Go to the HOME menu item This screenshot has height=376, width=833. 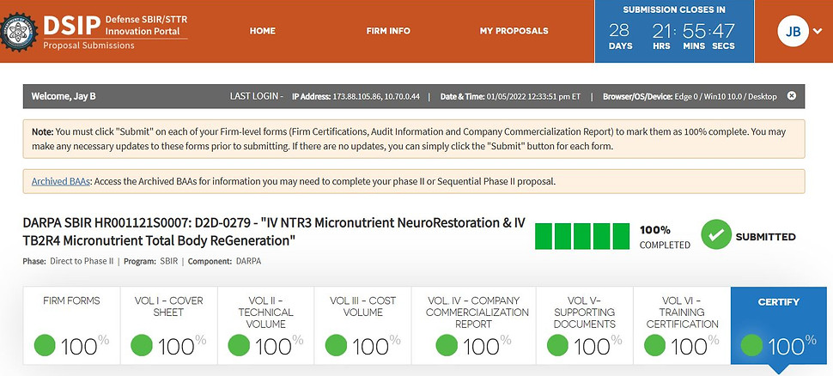[263, 31]
